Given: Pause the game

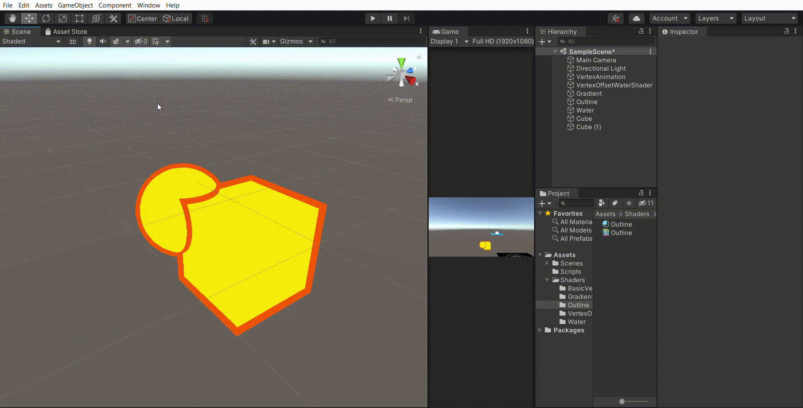Looking at the screenshot, I should 389,18.
